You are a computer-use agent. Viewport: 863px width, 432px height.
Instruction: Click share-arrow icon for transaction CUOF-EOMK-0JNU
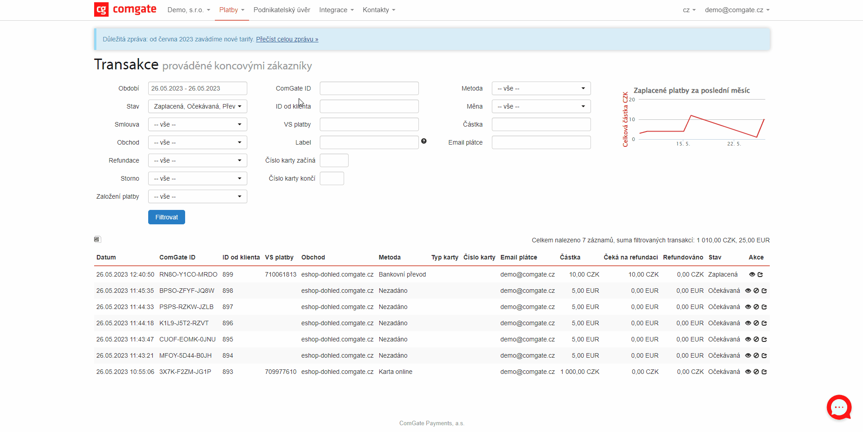(764, 339)
